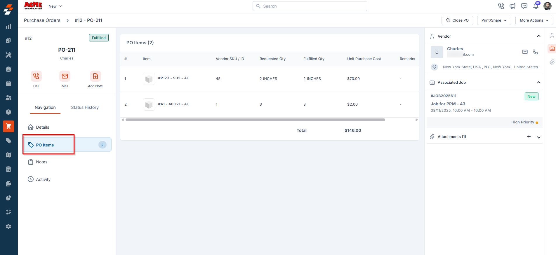Phone vendor Charles via handset icon
This screenshot has height=255, width=556.
click(x=535, y=52)
